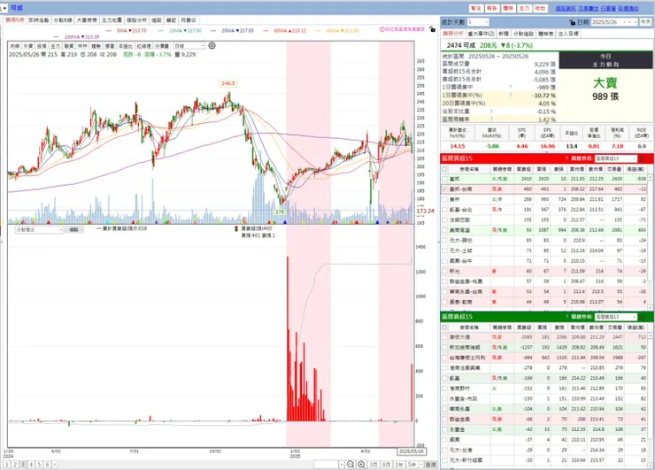This screenshot has height=470, width=655.
Task: Click the 20MA legend color line
Action: coord(213,30)
